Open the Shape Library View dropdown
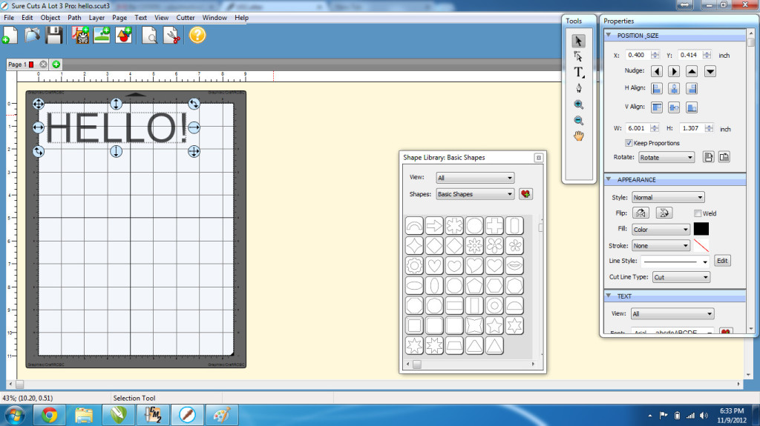760x426 pixels. tap(475, 178)
